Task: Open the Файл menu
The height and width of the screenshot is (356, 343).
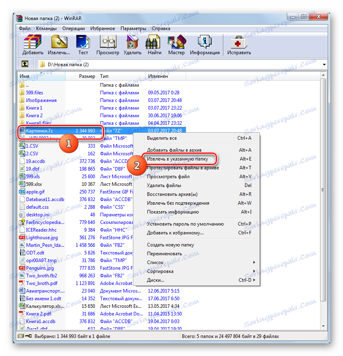Action: [x=25, y=28]
